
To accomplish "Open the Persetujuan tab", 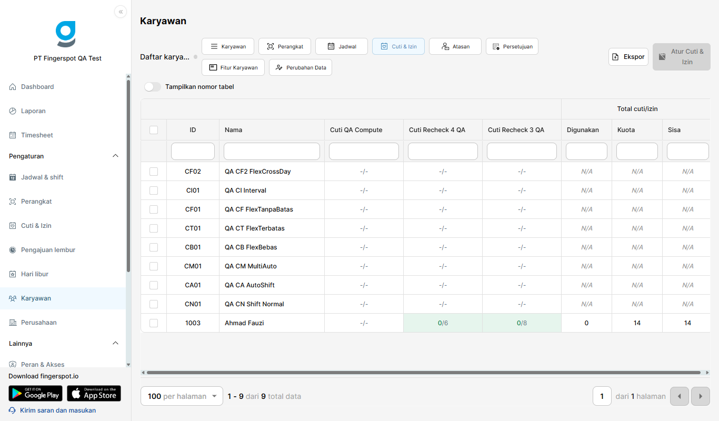I will [512, 46].
